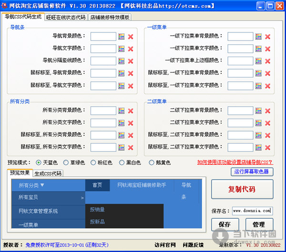Click the 保存 button
This screenshot has width=286, height=252.
225,224
